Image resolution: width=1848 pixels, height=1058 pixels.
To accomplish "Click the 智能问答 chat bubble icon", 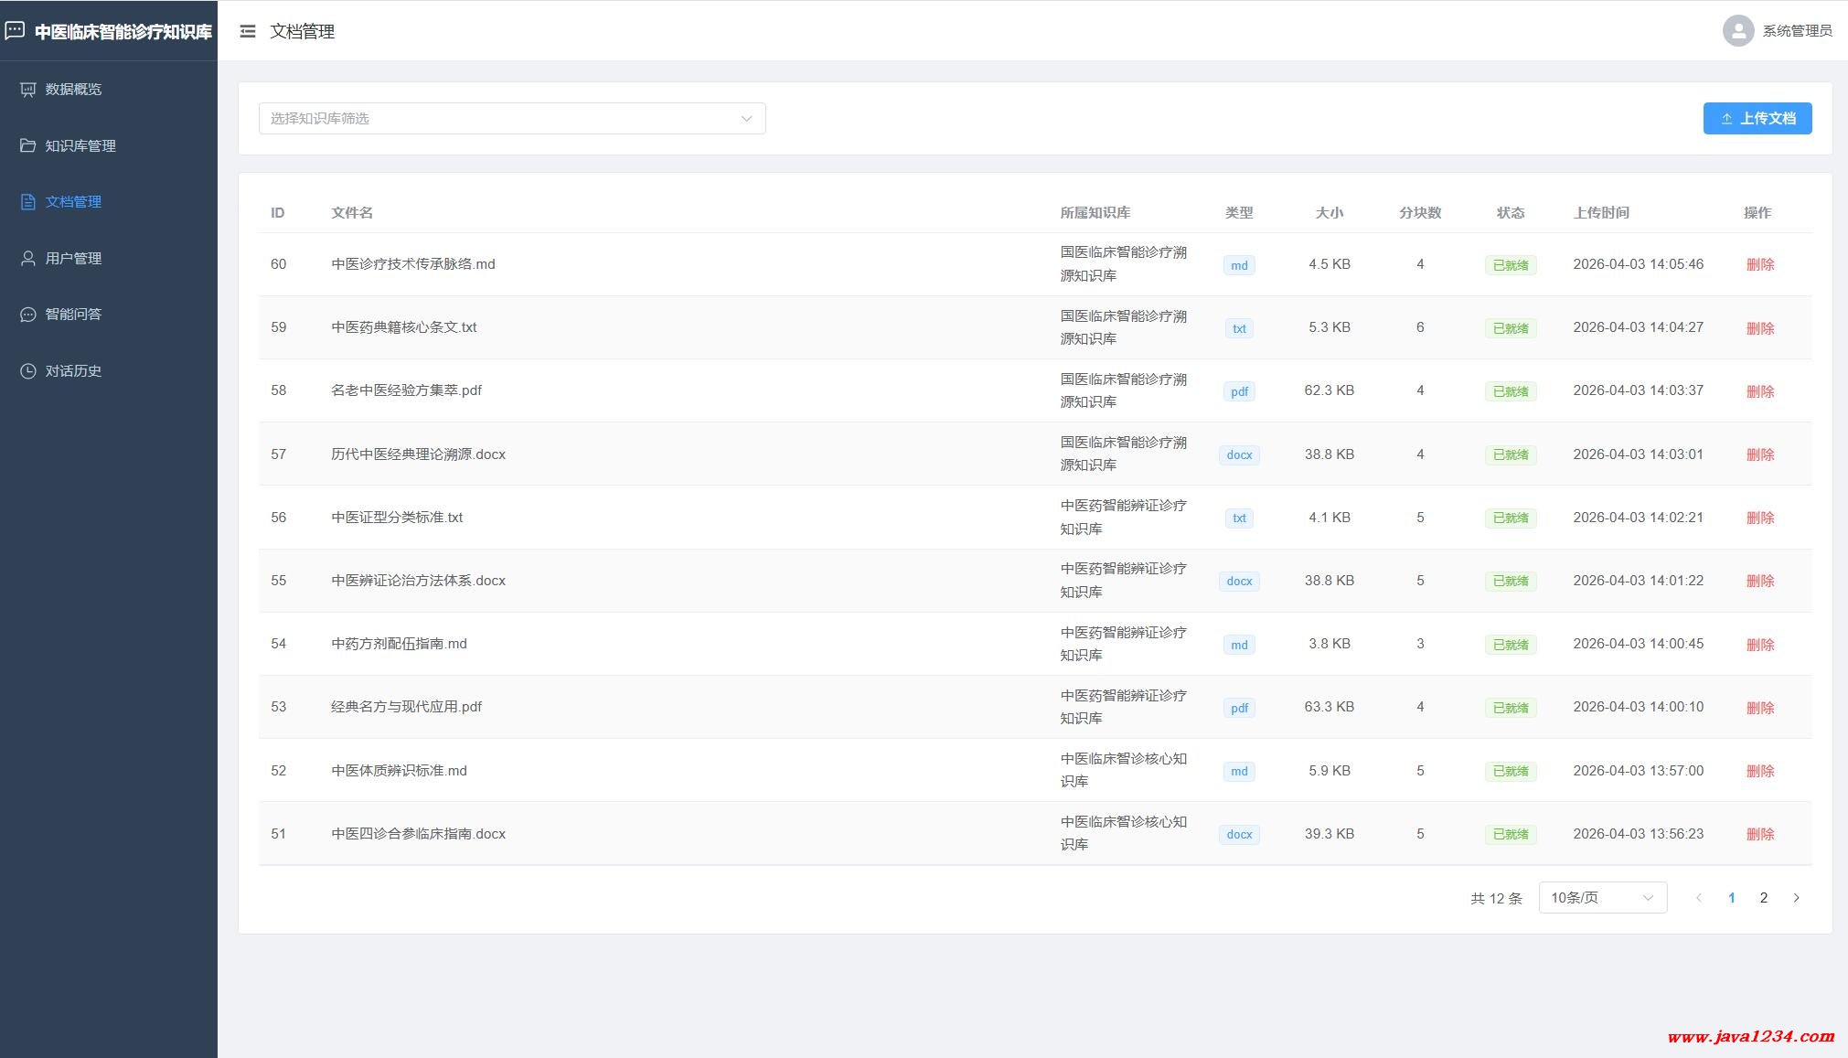I will [28, 315].
